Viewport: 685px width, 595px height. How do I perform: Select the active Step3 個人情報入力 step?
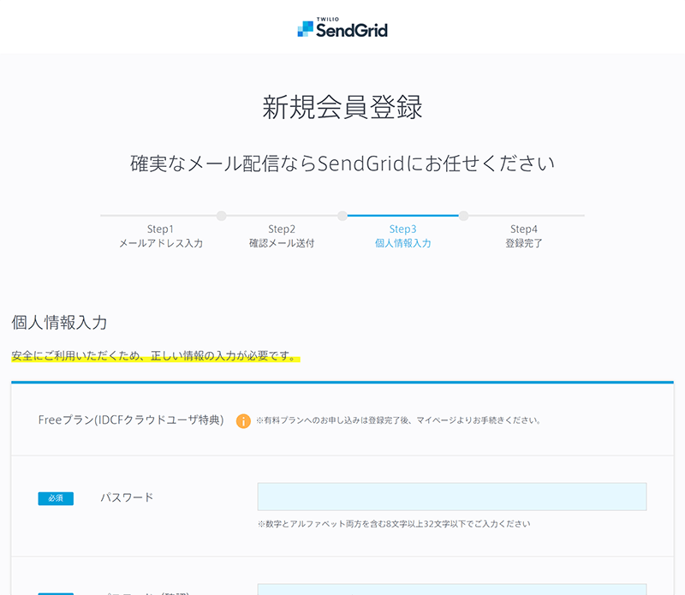(x=402, y=236)
